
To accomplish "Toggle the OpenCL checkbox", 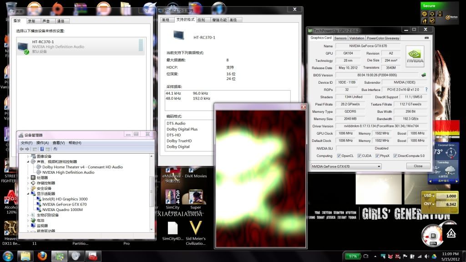I will (339, 156).
